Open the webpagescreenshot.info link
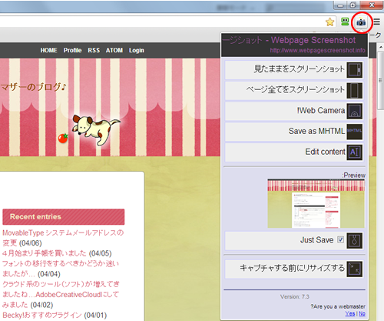This screenshot has width=384, height=321. tap(318, 50)
